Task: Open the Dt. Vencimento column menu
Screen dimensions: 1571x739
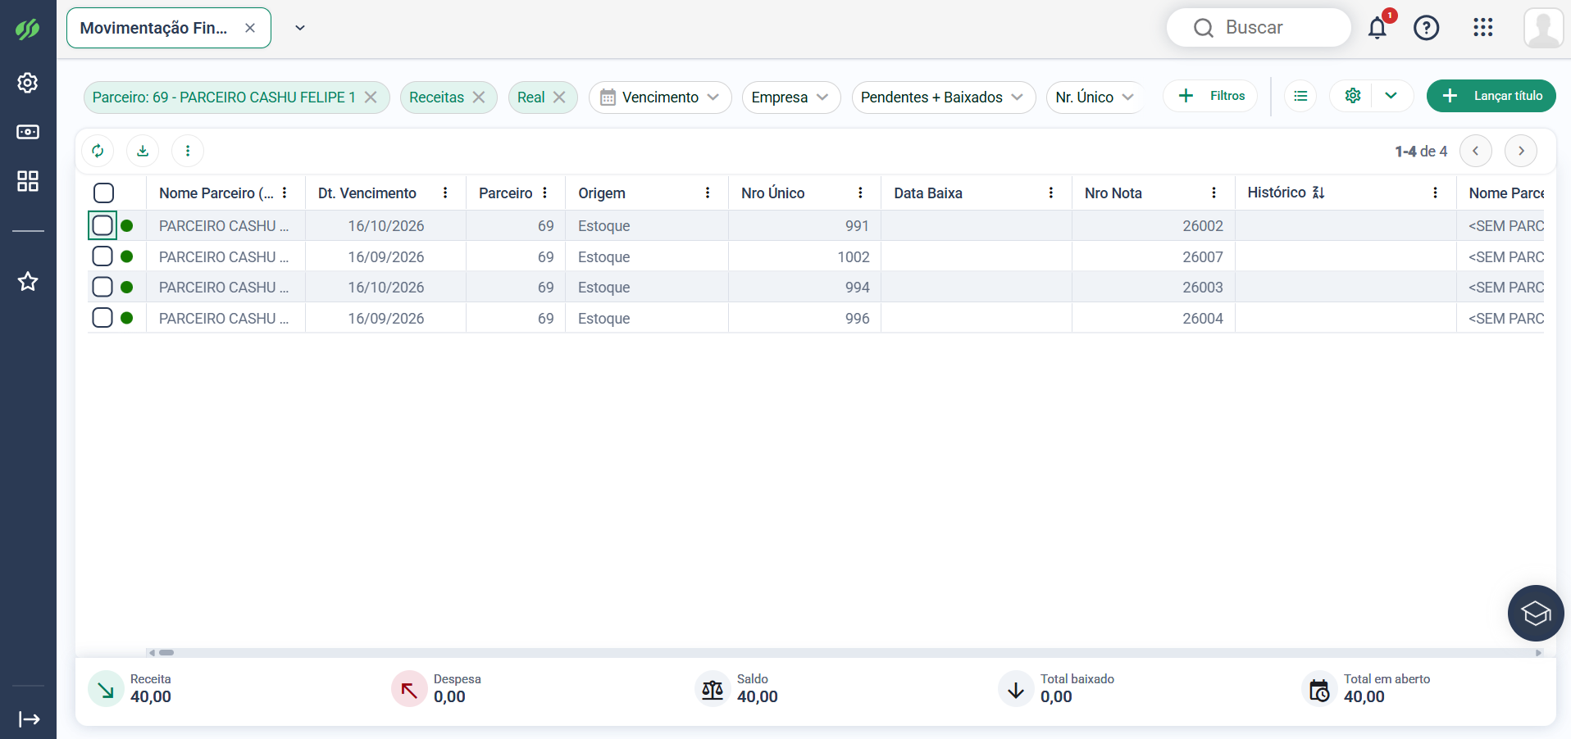Action: 445,193
